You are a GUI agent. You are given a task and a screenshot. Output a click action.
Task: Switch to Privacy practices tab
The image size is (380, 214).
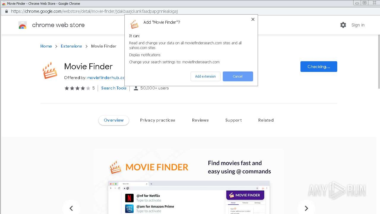pyautogui.click(x=158, y=120)
